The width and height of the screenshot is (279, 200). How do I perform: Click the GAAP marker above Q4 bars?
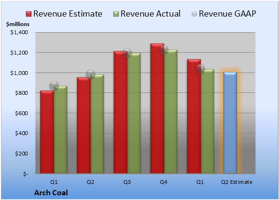point(164,50)
